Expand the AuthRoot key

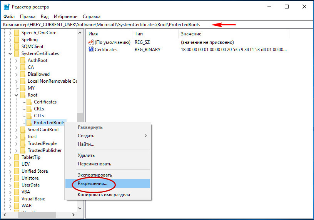pyautogui.click(x=17, y=60)
